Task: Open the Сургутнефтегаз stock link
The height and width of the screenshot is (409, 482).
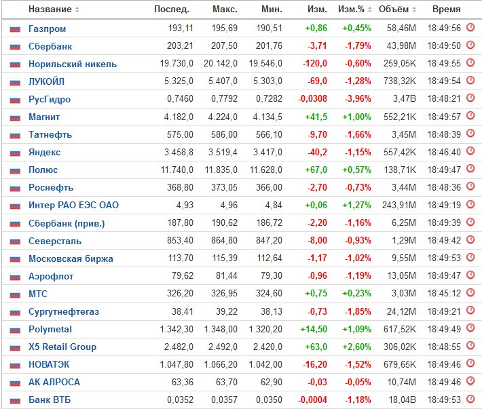Action: click(64, 311)
